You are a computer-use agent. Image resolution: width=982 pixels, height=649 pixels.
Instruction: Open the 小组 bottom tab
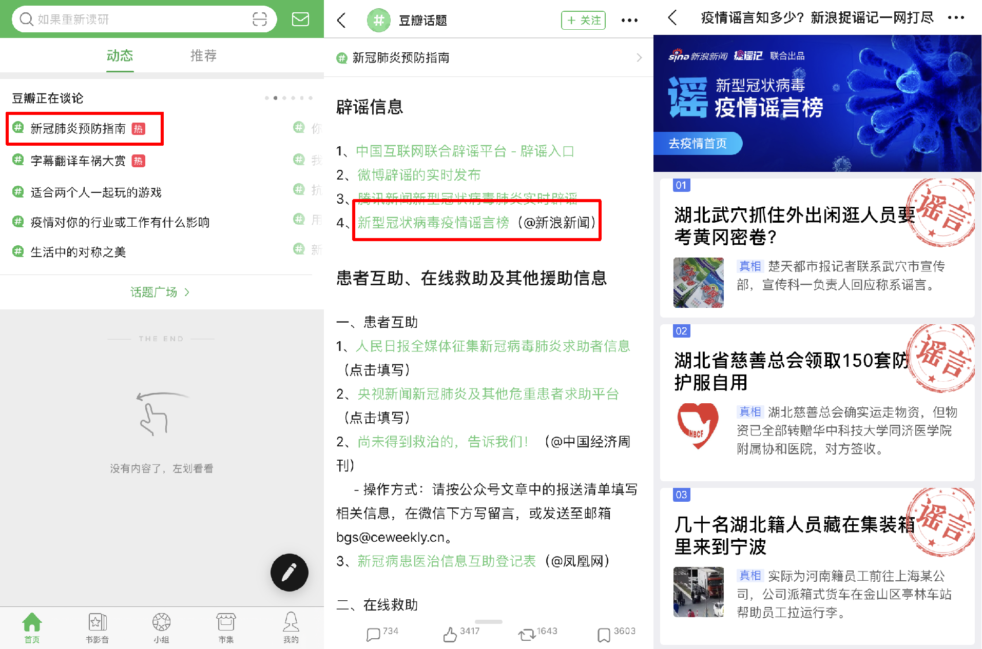[161, 628]
